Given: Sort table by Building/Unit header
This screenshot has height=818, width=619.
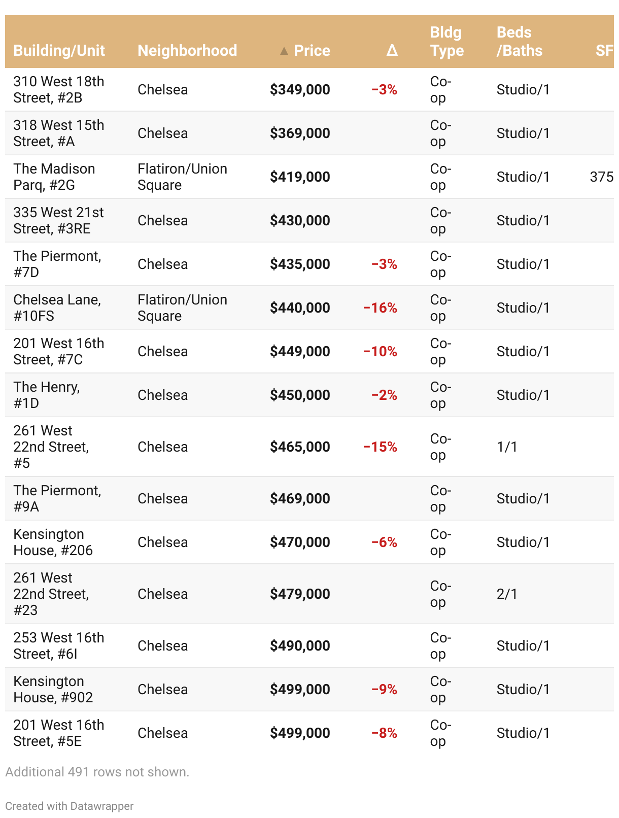Looking at the screenshot, I should 59,51.
